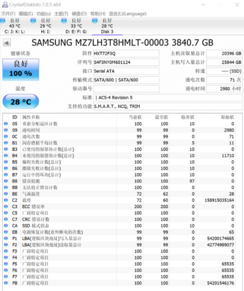The height and width of the screenshot is (291, 244).
Task: Click status icon of row B8
Action: tap(6, 181)
